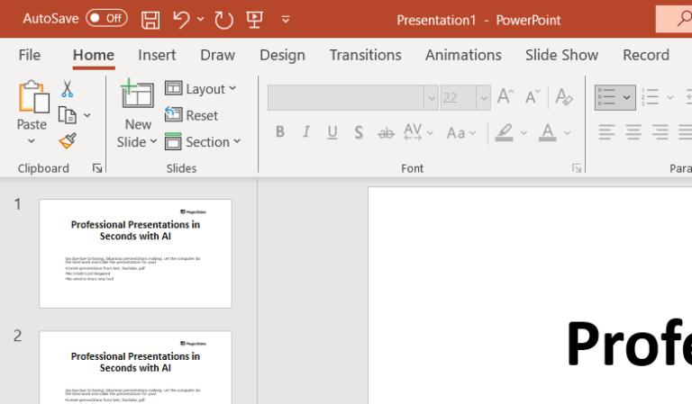Toggle Bold formatting
This screenshot has width=692, height=404.
click(280, 131)
